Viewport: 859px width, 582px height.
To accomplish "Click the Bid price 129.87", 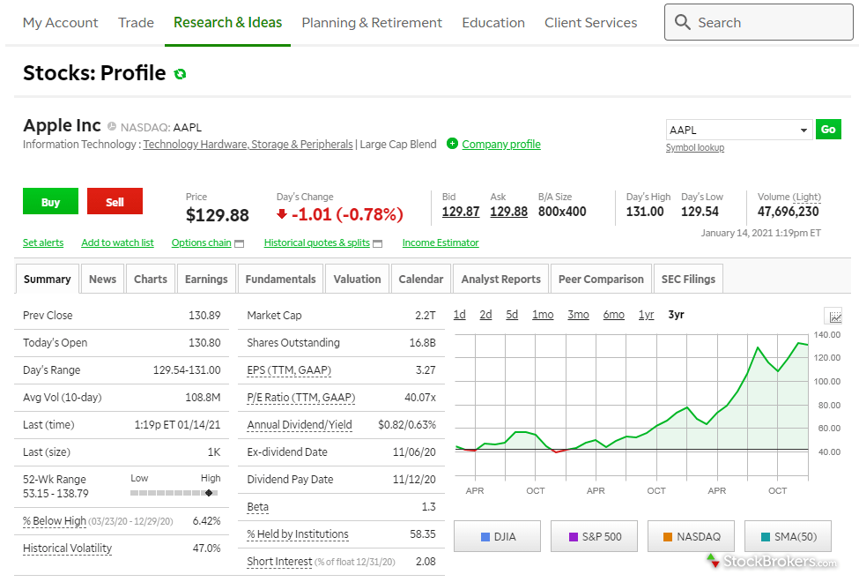I will pos(460,212).
